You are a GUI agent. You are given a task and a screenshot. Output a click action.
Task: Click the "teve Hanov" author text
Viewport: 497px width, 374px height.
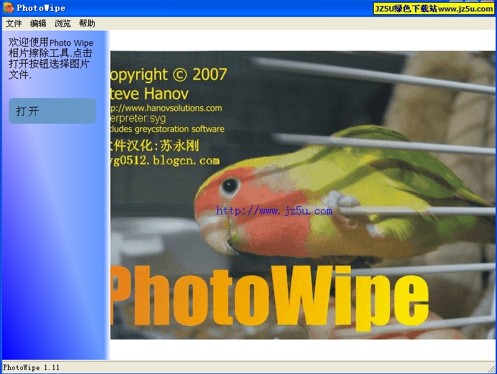pos(149,94)
